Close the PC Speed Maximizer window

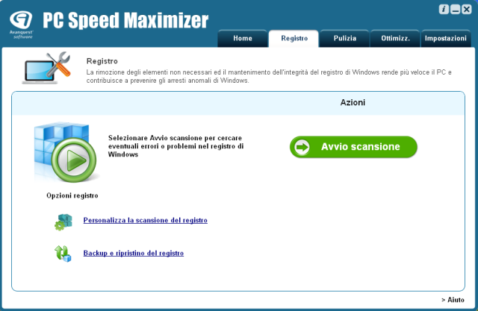(x=466, y=10)
